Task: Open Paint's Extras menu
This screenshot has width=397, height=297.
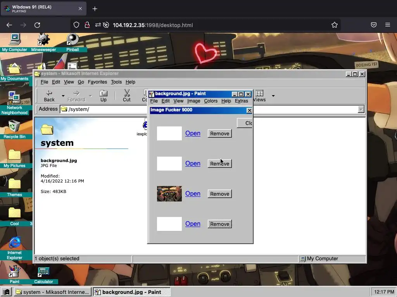Action: 241,101
